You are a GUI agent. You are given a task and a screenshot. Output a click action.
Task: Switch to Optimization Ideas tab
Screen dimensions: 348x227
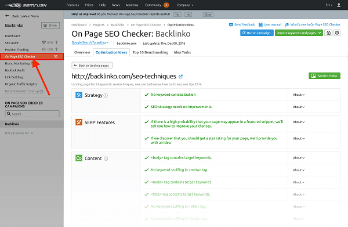[111, 52]
